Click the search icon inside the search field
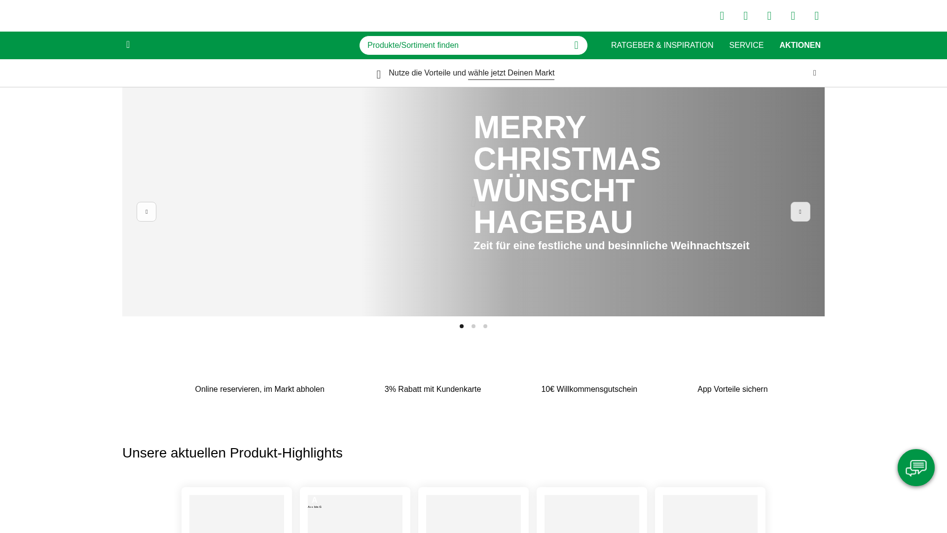 576,45
